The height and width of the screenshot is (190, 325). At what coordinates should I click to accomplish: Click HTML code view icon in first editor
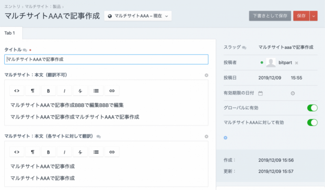coord(17,90)
